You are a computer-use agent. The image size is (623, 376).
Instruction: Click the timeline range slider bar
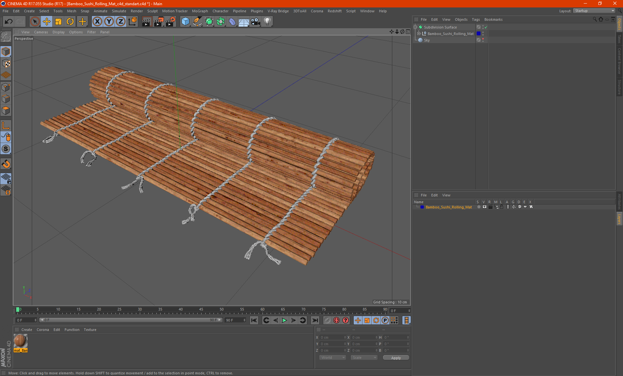click(131, 320)
